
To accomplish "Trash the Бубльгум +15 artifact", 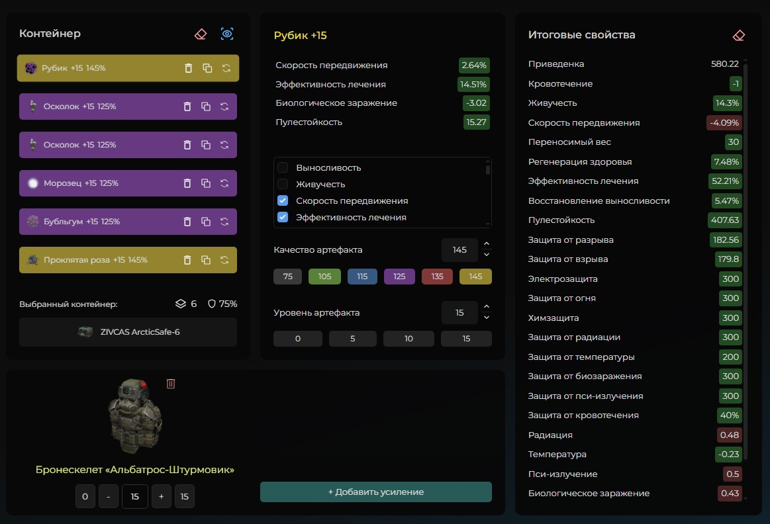I will tap(187, 222).
